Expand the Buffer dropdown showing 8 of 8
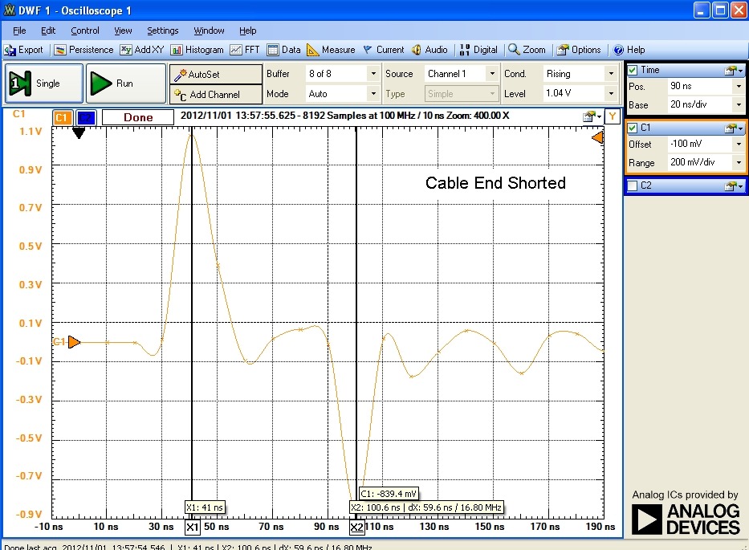749x550 pixels. point(372,74)
